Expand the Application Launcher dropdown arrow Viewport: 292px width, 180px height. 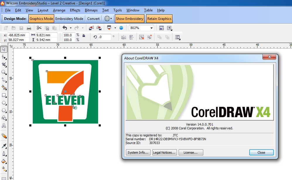tap(115, 28)
